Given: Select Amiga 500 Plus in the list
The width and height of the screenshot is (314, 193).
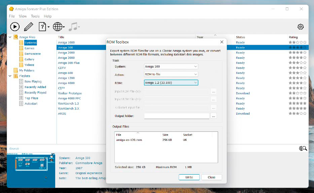Looking at the screenshot, I should [69, 63].
